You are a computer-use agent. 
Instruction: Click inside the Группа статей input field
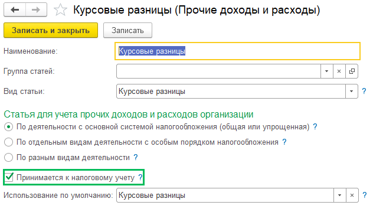tap(218, 71)
